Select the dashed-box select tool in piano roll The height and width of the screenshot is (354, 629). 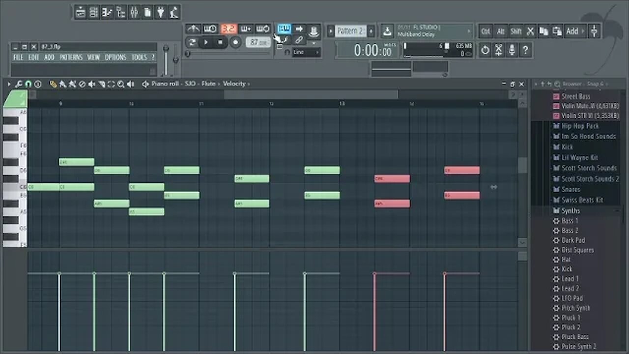coord(111,84)
